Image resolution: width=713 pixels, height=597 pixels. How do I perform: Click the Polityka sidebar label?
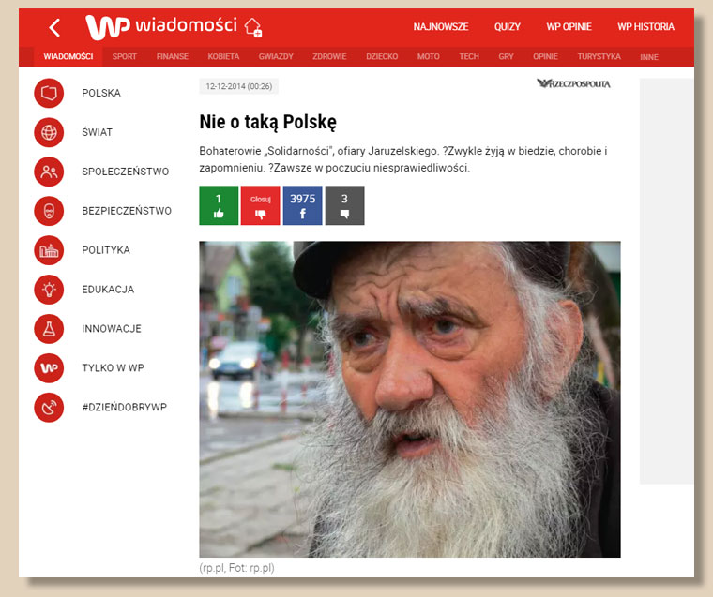click(106, 250)
